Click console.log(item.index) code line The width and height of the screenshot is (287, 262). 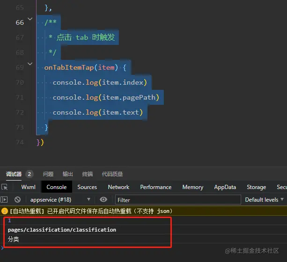click(100, 82)
